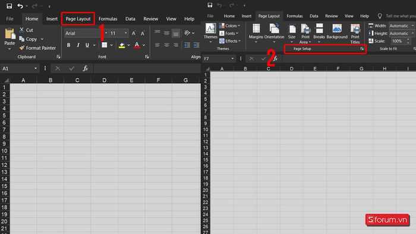Image resolution: width=416 pixels, height=234 pixels.
Task: Click the Cut scissors command
Action: [26, 30]
